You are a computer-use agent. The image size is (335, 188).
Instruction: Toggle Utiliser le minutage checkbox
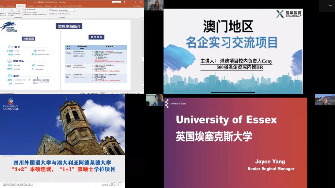(23, 12)
